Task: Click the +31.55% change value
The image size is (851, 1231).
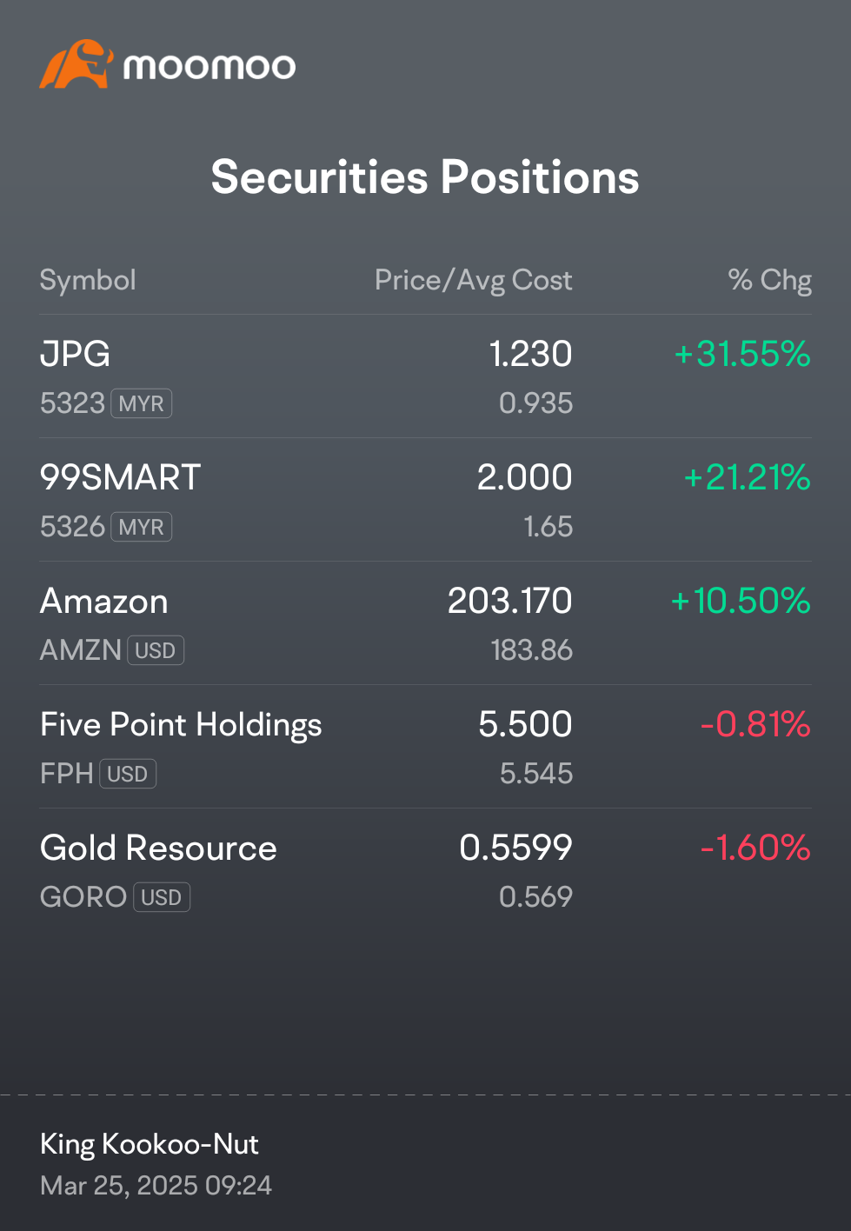Action: pyautogui.click(x=742, y=354)
